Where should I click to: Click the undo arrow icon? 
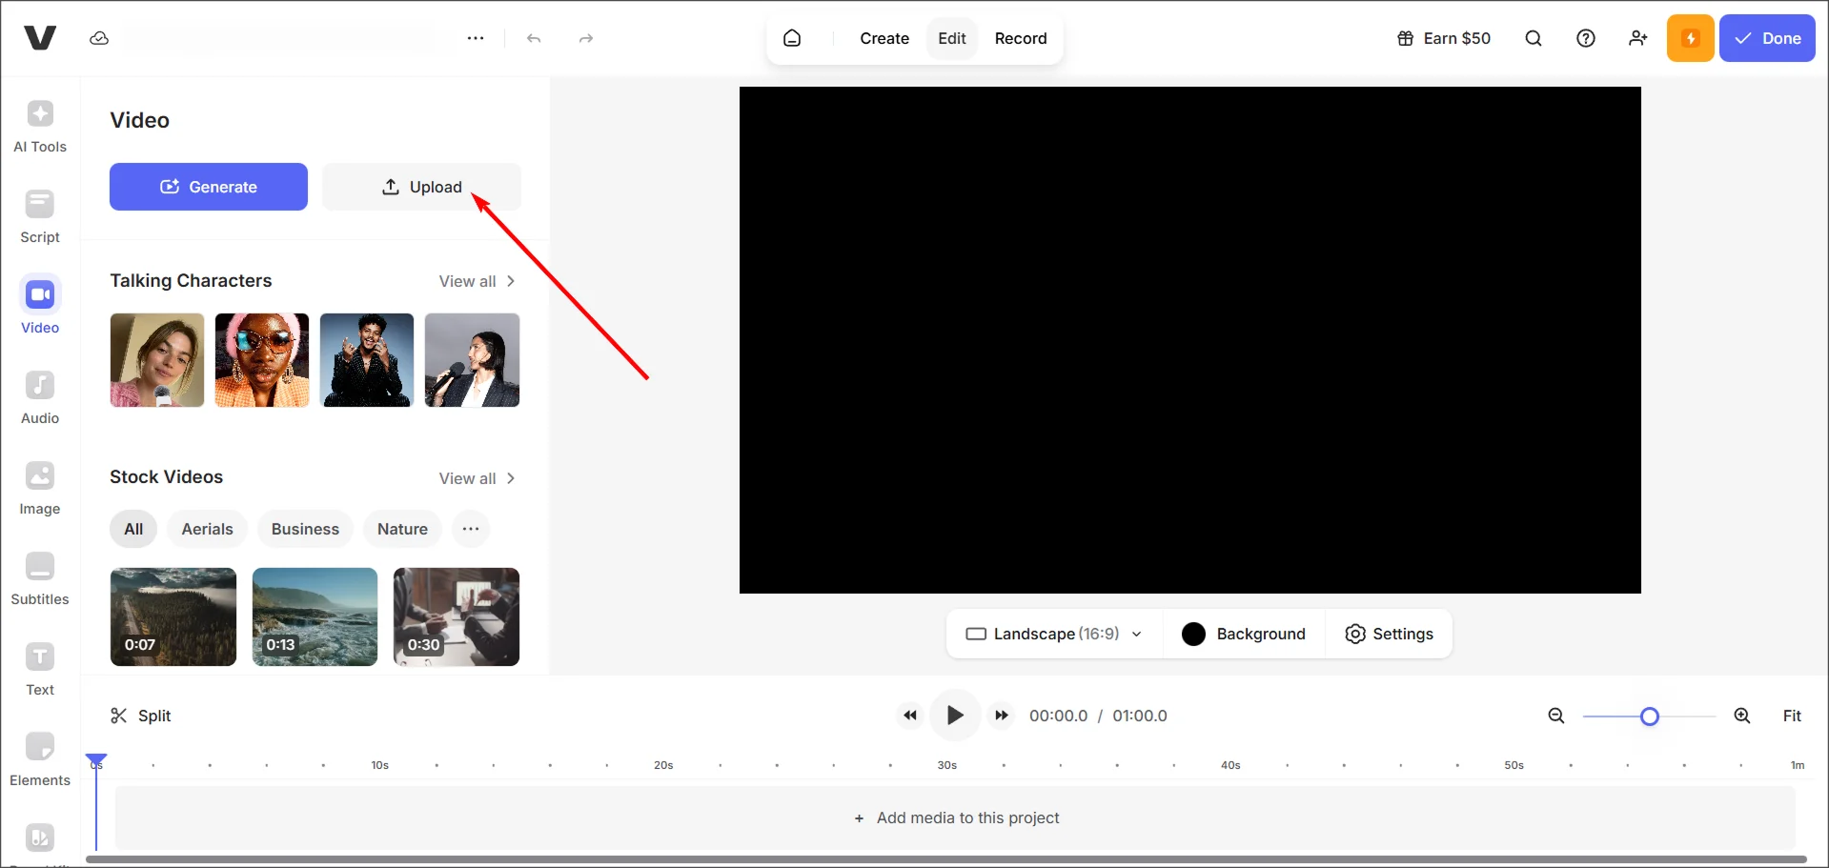pyautogui.click(x=534, y=38)
